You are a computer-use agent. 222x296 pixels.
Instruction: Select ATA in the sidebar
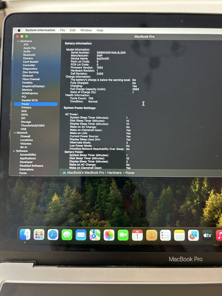click(26, 45)
